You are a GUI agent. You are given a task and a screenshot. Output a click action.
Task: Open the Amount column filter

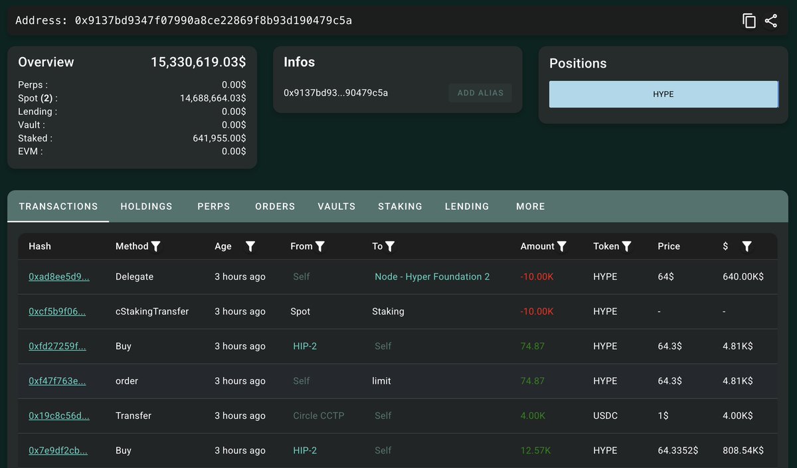[562, 246]
